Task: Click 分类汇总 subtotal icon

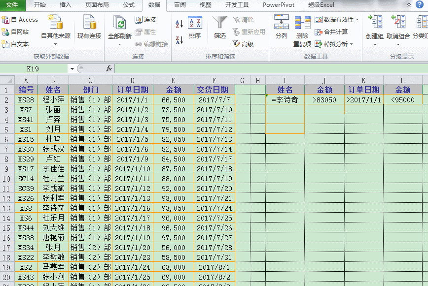Action: point(422,22)
